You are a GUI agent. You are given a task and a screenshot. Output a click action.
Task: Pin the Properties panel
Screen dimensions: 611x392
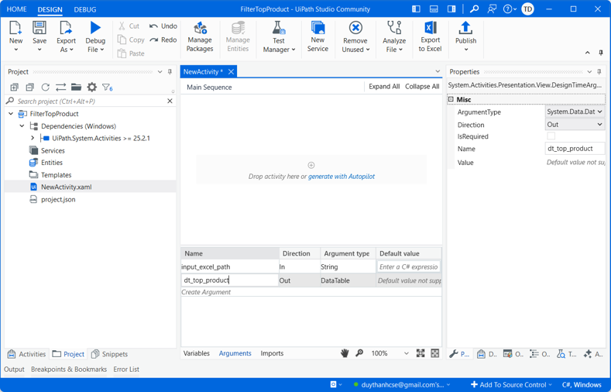point(599,72)
